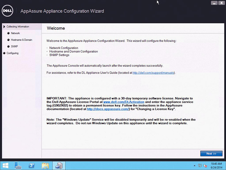
Task: Click the bullet beside Configuring
Action: pos(4,53)
